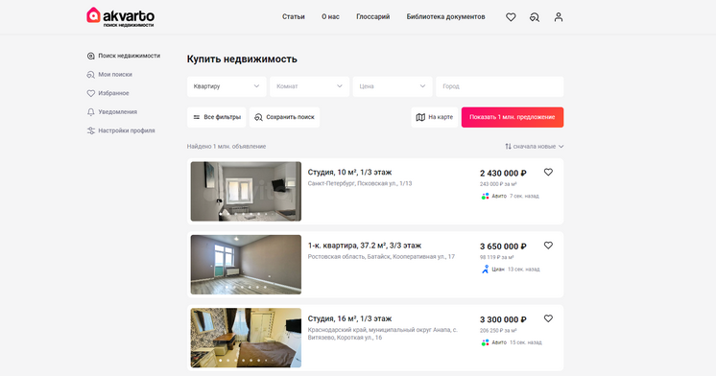Click address 'Санкт-Петербург, Псковская ул., 1/13'
Viewport: 716px width, 376px height.
pos(360,183)
